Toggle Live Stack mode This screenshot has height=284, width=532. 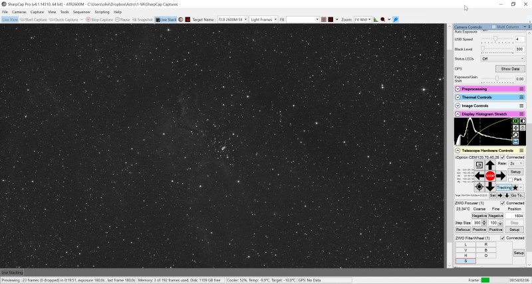click(166, 20)
